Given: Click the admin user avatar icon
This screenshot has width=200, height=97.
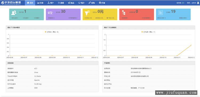Looking at the screenshot, I should pos(198,3).
